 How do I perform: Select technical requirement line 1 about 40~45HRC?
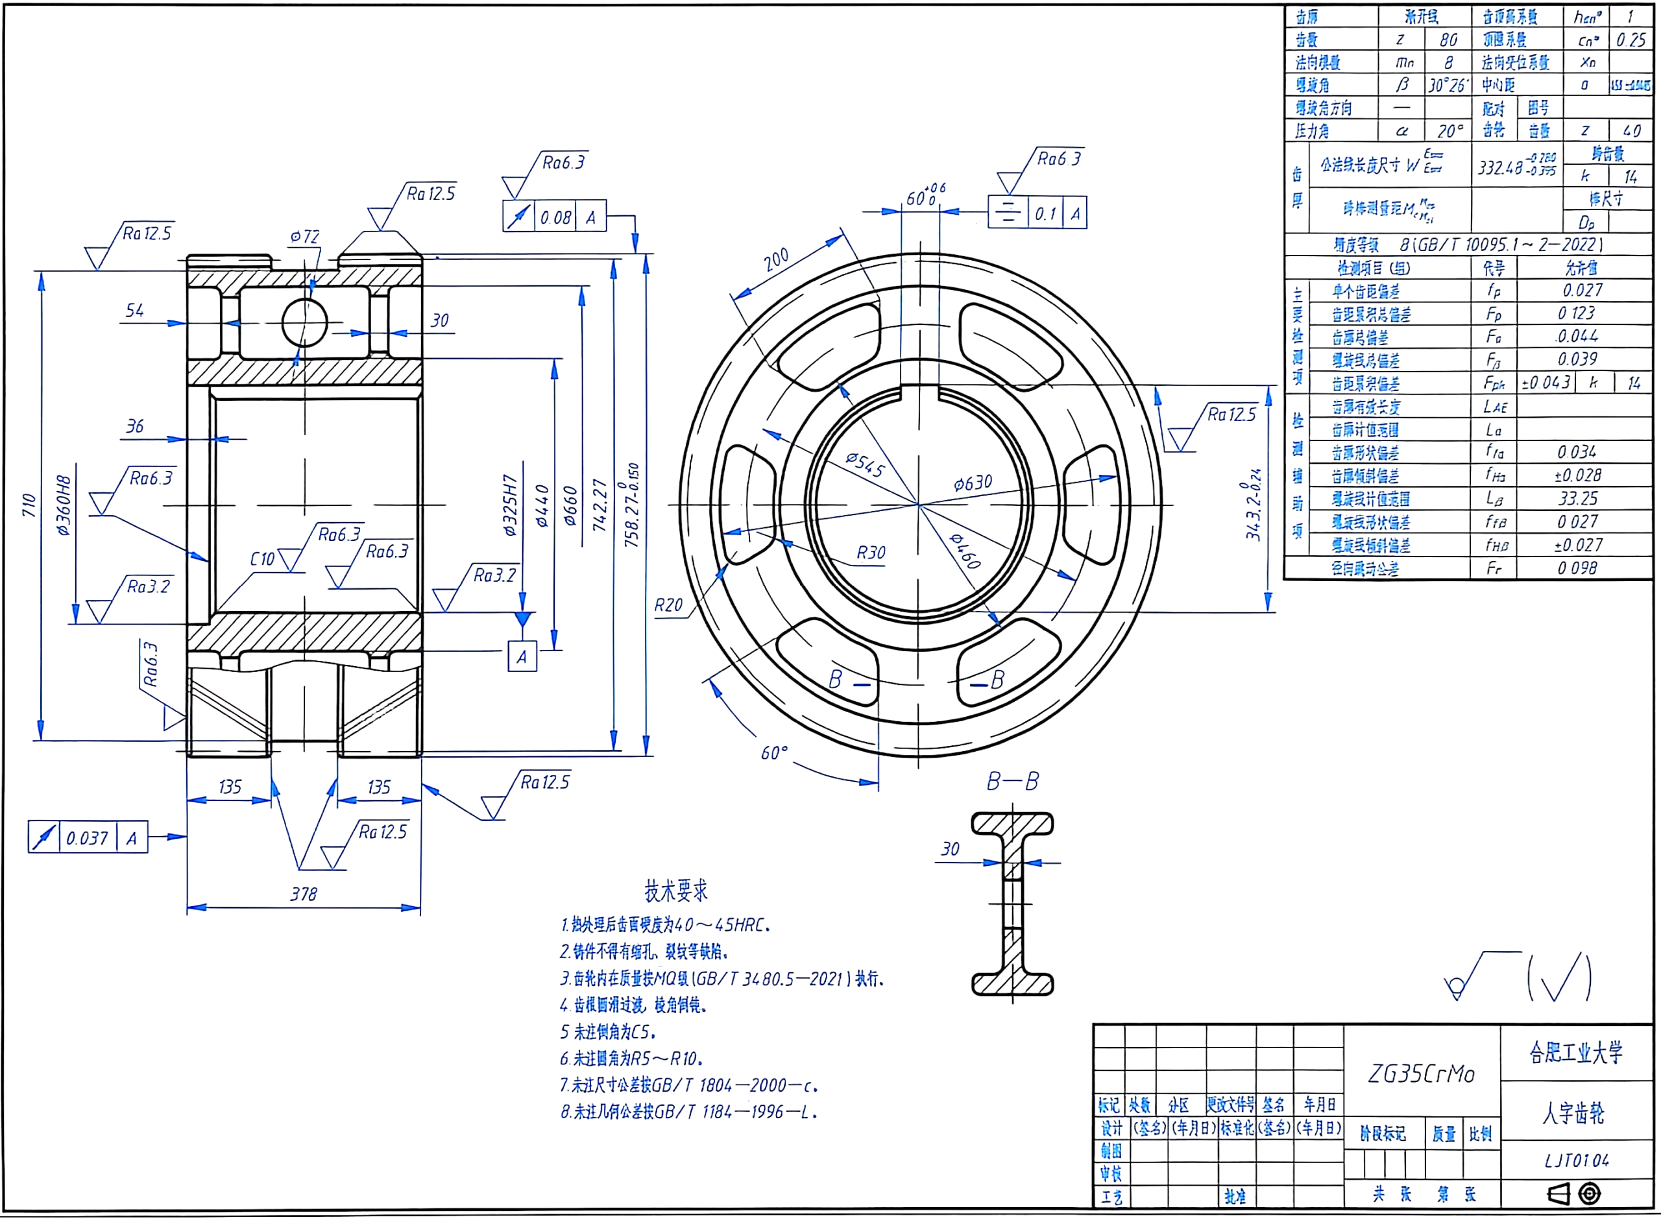pyautogui.click(x=666, y=925)
